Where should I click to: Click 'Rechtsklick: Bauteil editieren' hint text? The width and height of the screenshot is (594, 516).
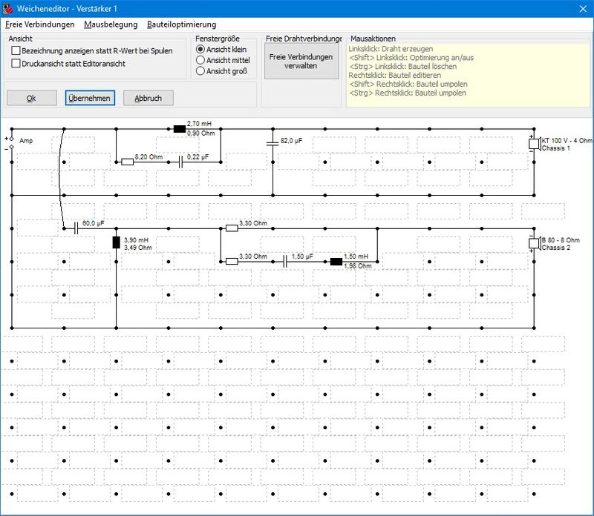395,76
